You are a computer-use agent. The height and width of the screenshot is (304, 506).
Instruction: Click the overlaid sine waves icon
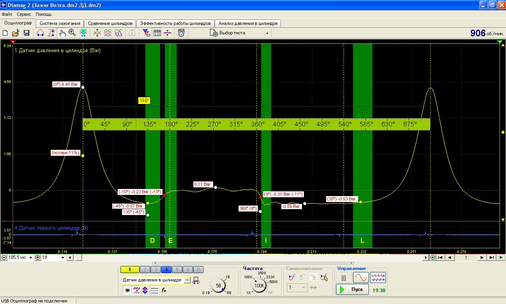pyautogui.click(x=118, y=33)
